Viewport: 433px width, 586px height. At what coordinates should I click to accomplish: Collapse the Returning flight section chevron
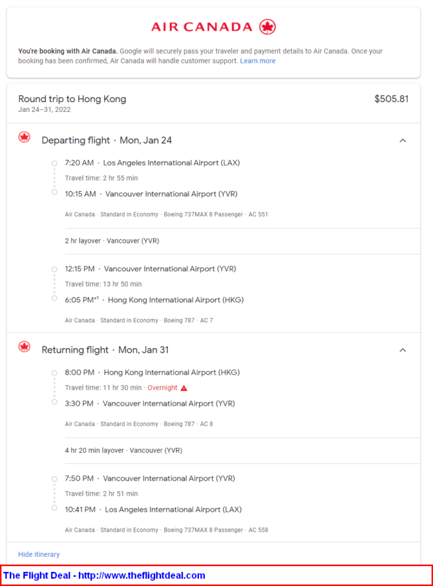403,350
